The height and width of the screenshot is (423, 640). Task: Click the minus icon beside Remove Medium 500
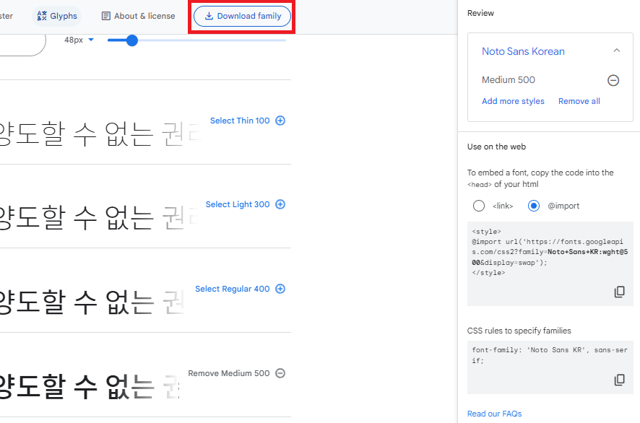point(280,373)
